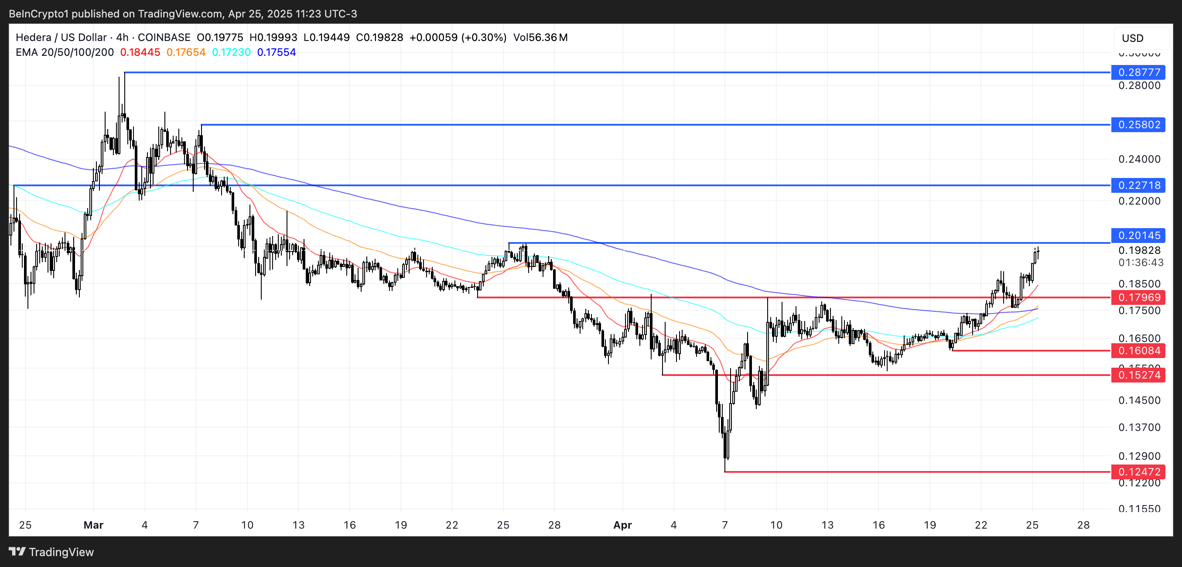Click the 0.20145 blue resistance label
The image size is (1182, 567).
[1138, 236]
